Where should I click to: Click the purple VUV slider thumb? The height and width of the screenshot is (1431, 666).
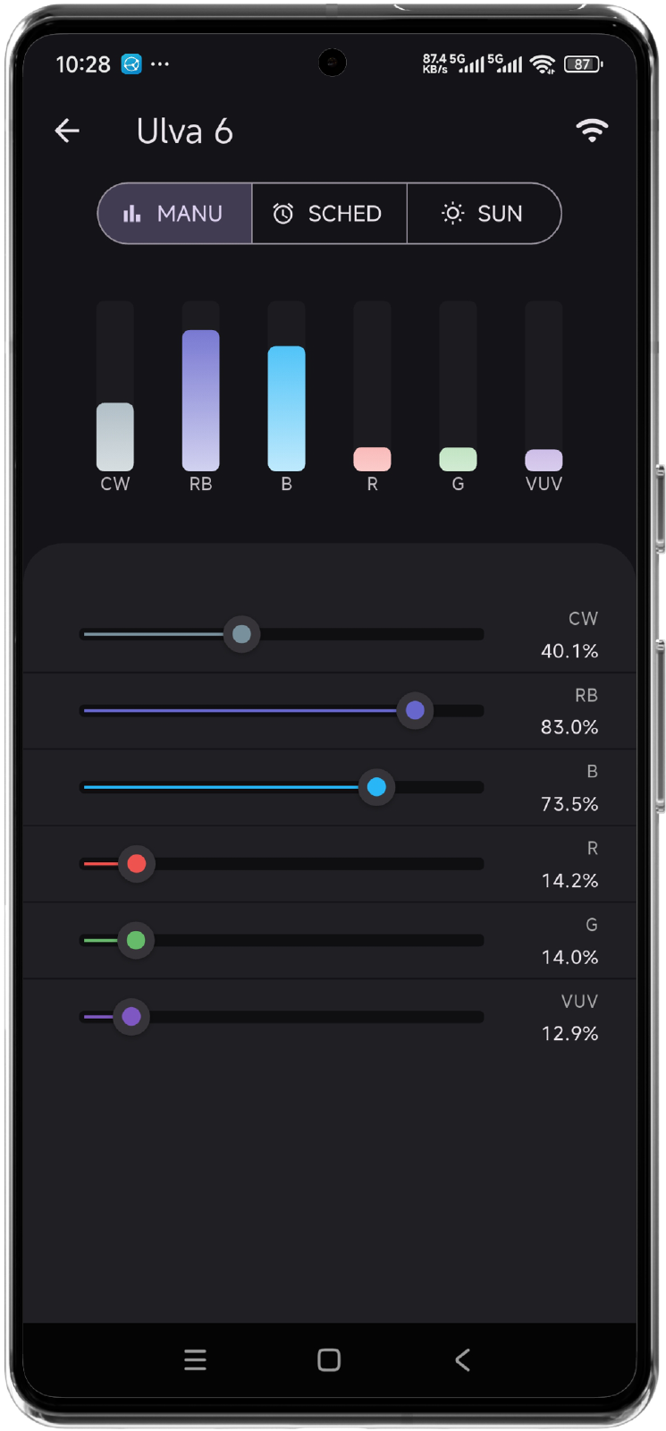131,1017
